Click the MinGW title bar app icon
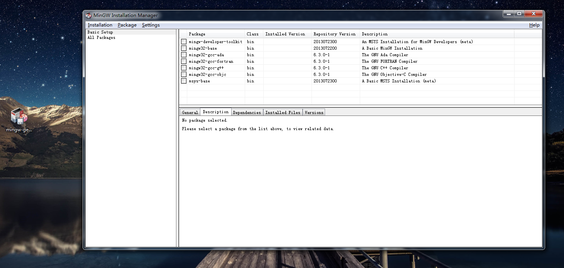Image resolution: width=564 pixels, height=268 pixels. [x=89, y=15]
